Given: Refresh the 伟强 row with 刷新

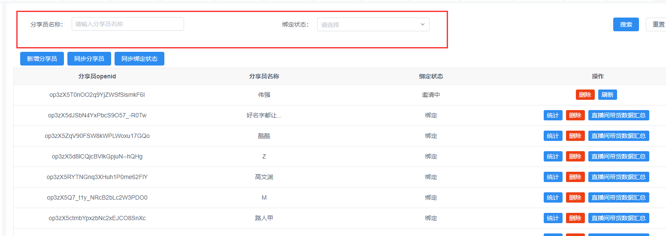Looking at the screenshot, I should coord(607,95).
